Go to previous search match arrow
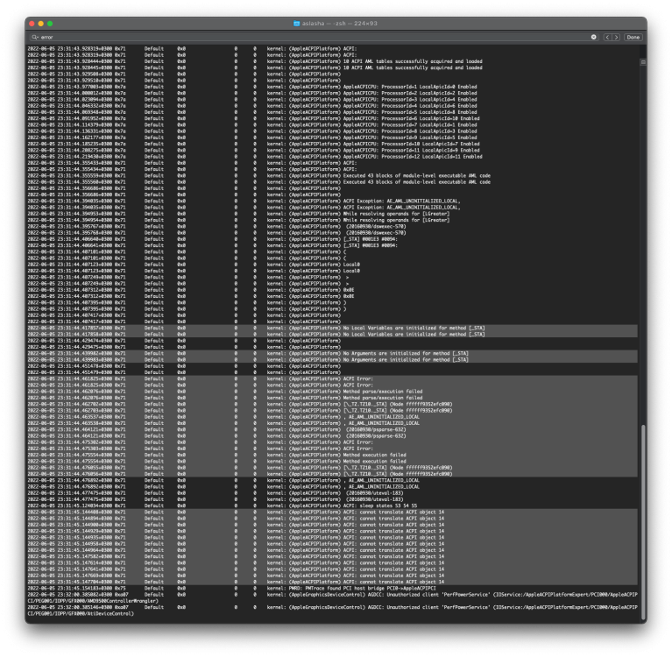This screenshot has height=657, width=672. click(x=607, y=38)
